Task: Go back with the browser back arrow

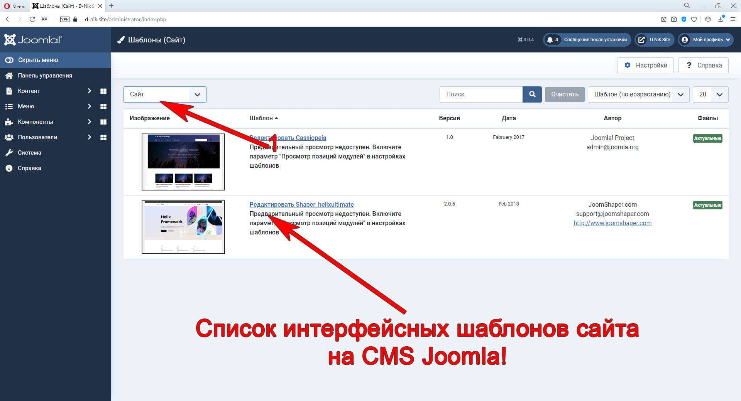Action: (x=7, y=19)
